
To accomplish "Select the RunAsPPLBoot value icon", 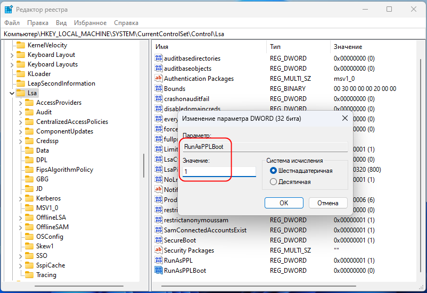I will (159, 270).
